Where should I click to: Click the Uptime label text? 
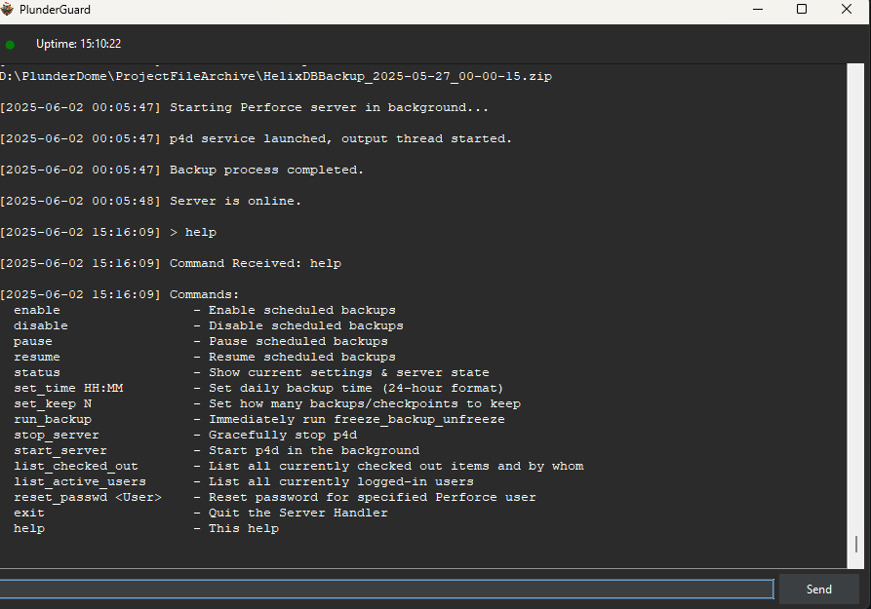pyautogui.click(x=78, y=44)
